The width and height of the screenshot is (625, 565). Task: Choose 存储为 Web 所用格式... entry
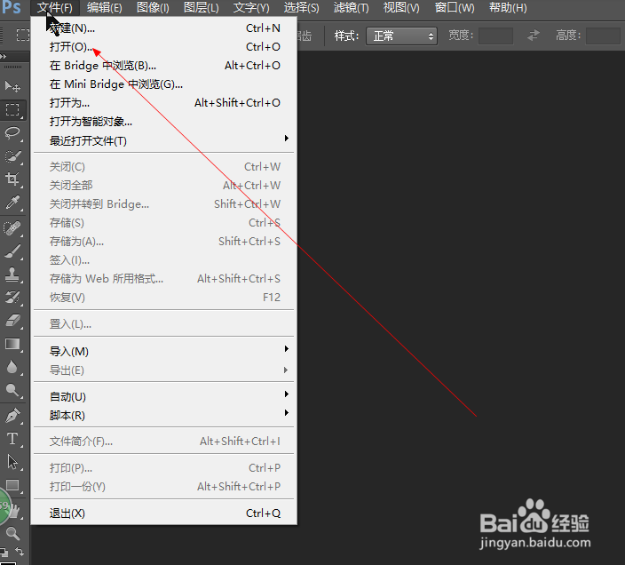164,279
